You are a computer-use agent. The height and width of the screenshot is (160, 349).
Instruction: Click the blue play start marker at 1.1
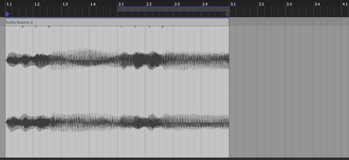click(7, 14)
